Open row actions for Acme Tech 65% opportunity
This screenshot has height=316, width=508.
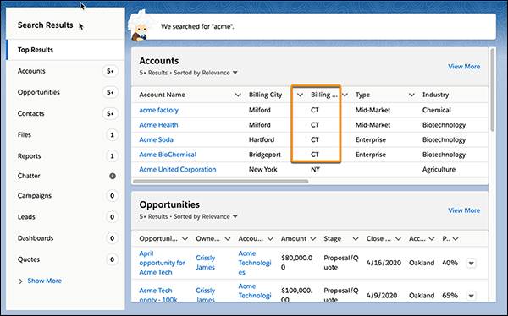[472, 296]
